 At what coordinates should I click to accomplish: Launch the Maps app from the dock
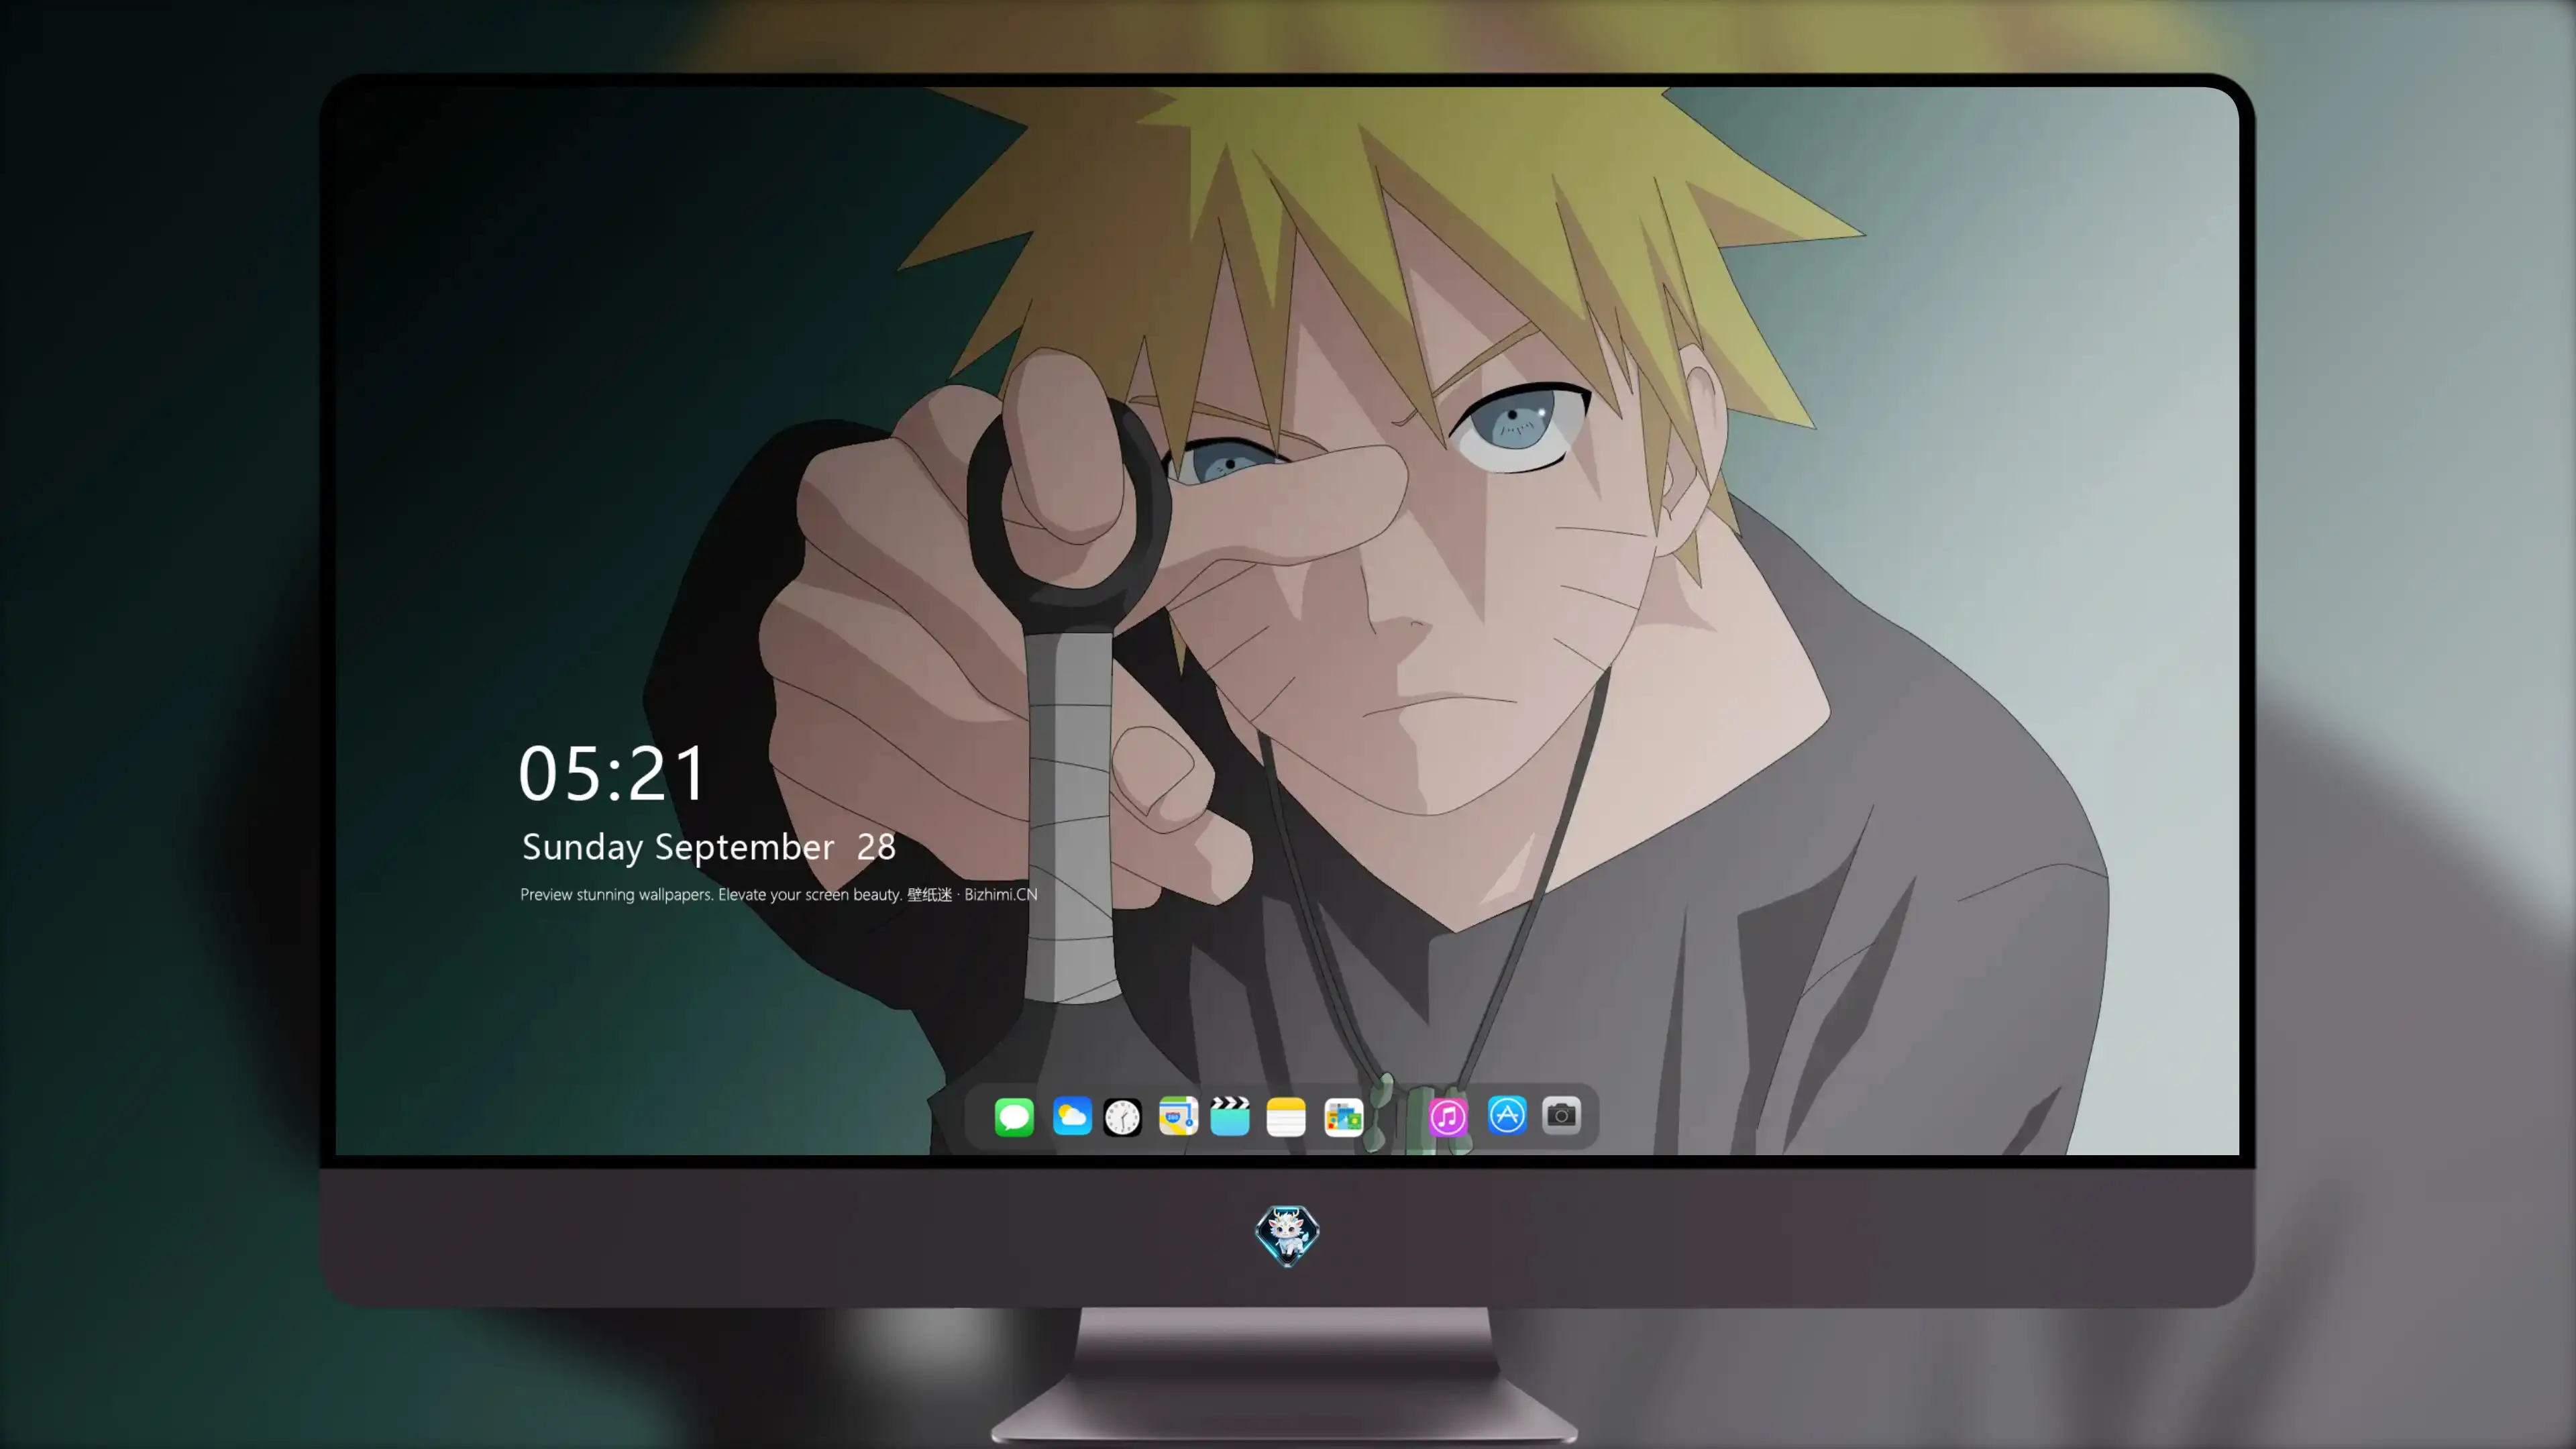[x=1178, y=1116]
